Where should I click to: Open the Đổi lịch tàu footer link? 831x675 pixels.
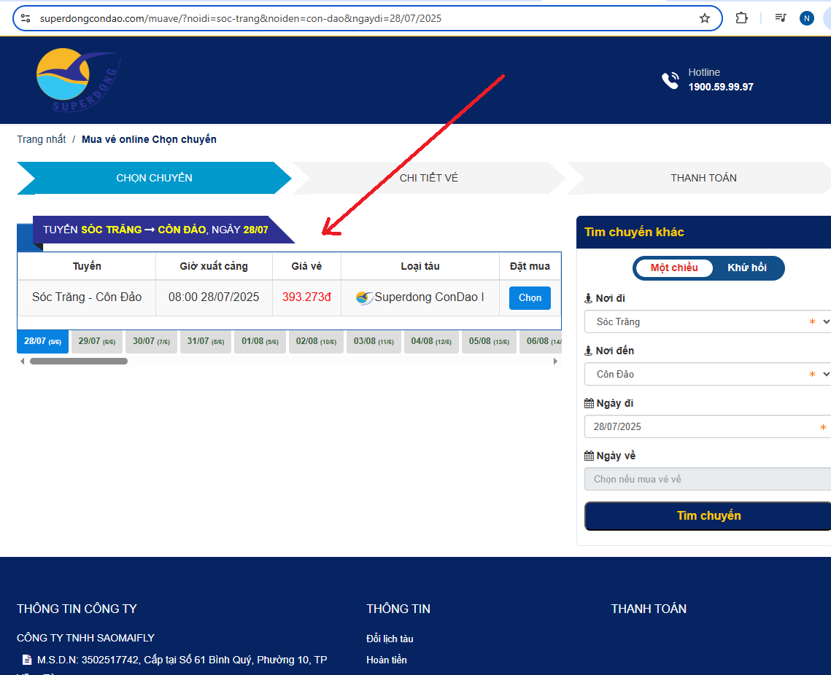click(x=390, y=639)
